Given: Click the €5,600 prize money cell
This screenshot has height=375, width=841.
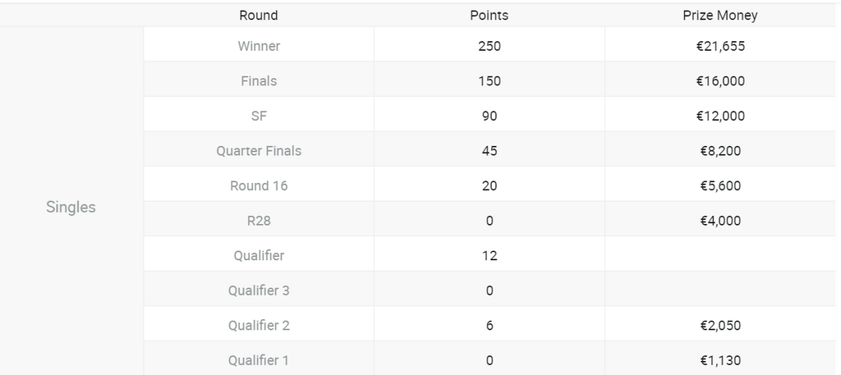Looking at the screenshot, I should pos(719,185).
